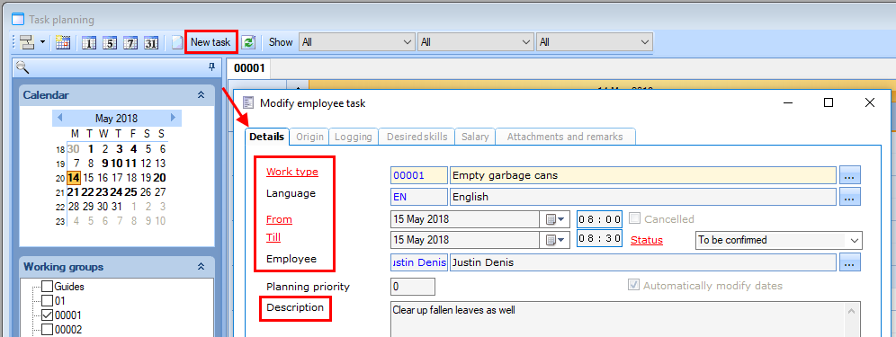Collapse the Working groups panel

pyautogui.click(x=201, y=267)
